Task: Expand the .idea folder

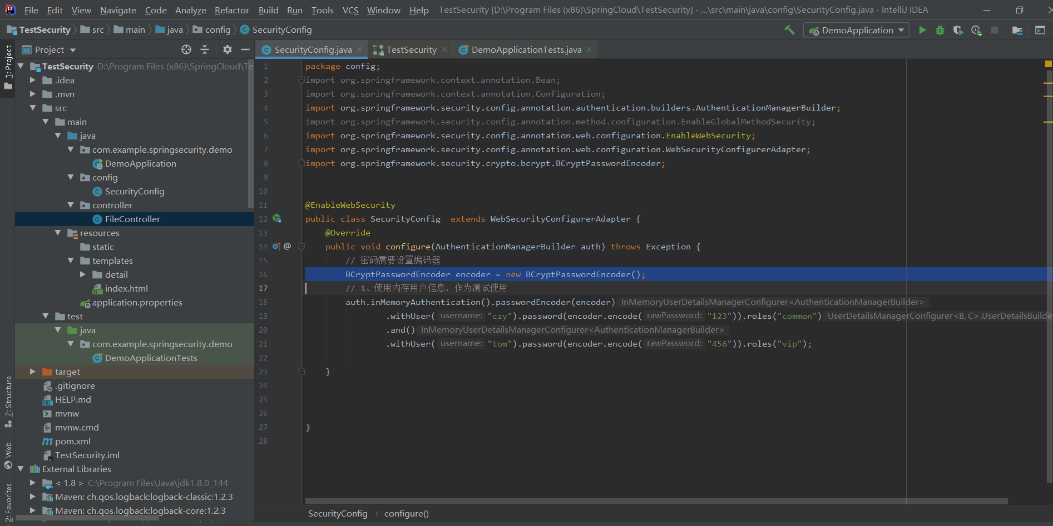Action: click(33, 80)
